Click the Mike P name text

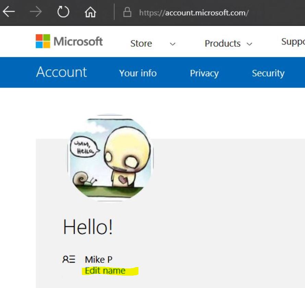pos(99,260)
